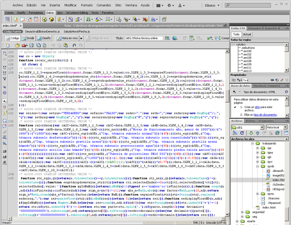Click the Refresh icon in Files panel
Image resolution: width=291 pixels, height=225 pixels.
(x=242, y=133)
